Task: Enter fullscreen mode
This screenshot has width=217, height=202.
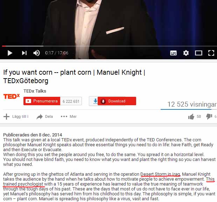Action: click(x=211, y=53)
